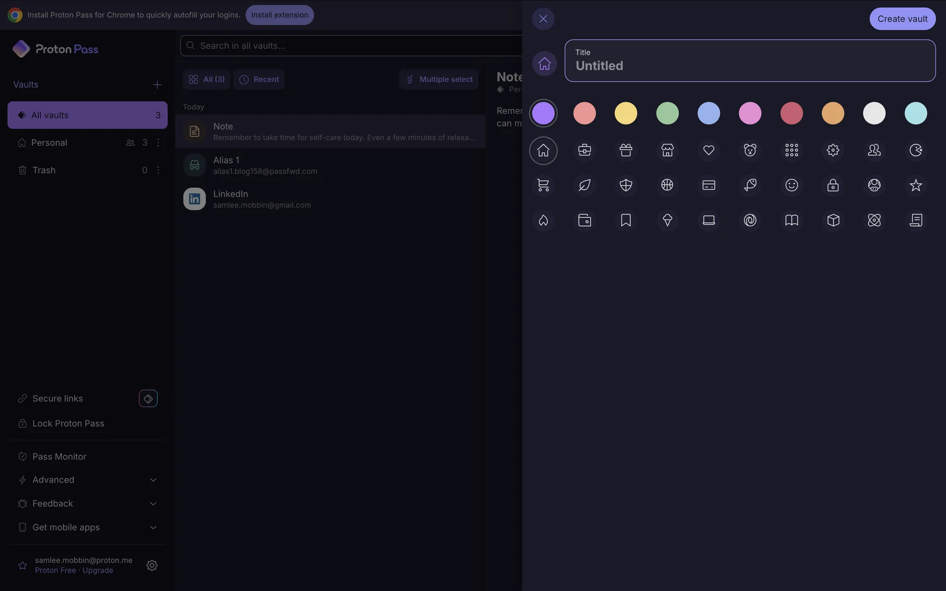Image resolution: width=946 pixels, height=591 pixels.
Task: Select the bookmark vault icon
Action: [x=626, y=220]
